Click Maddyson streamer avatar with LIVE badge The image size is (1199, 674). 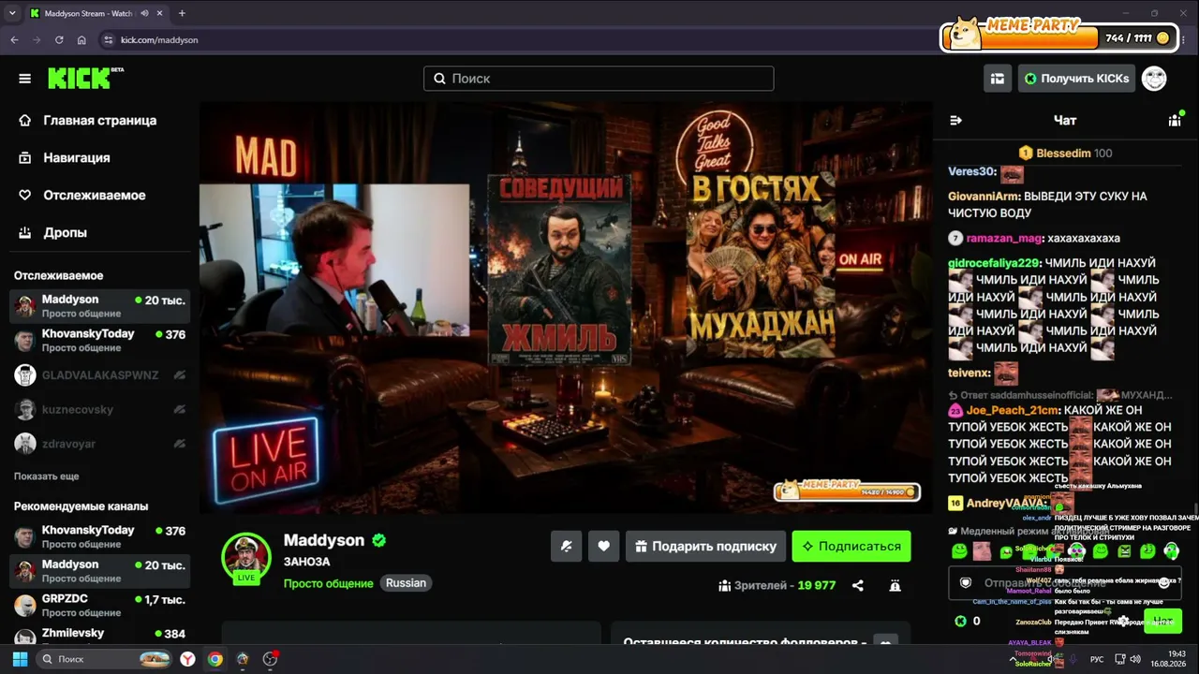tap(246, 557)
